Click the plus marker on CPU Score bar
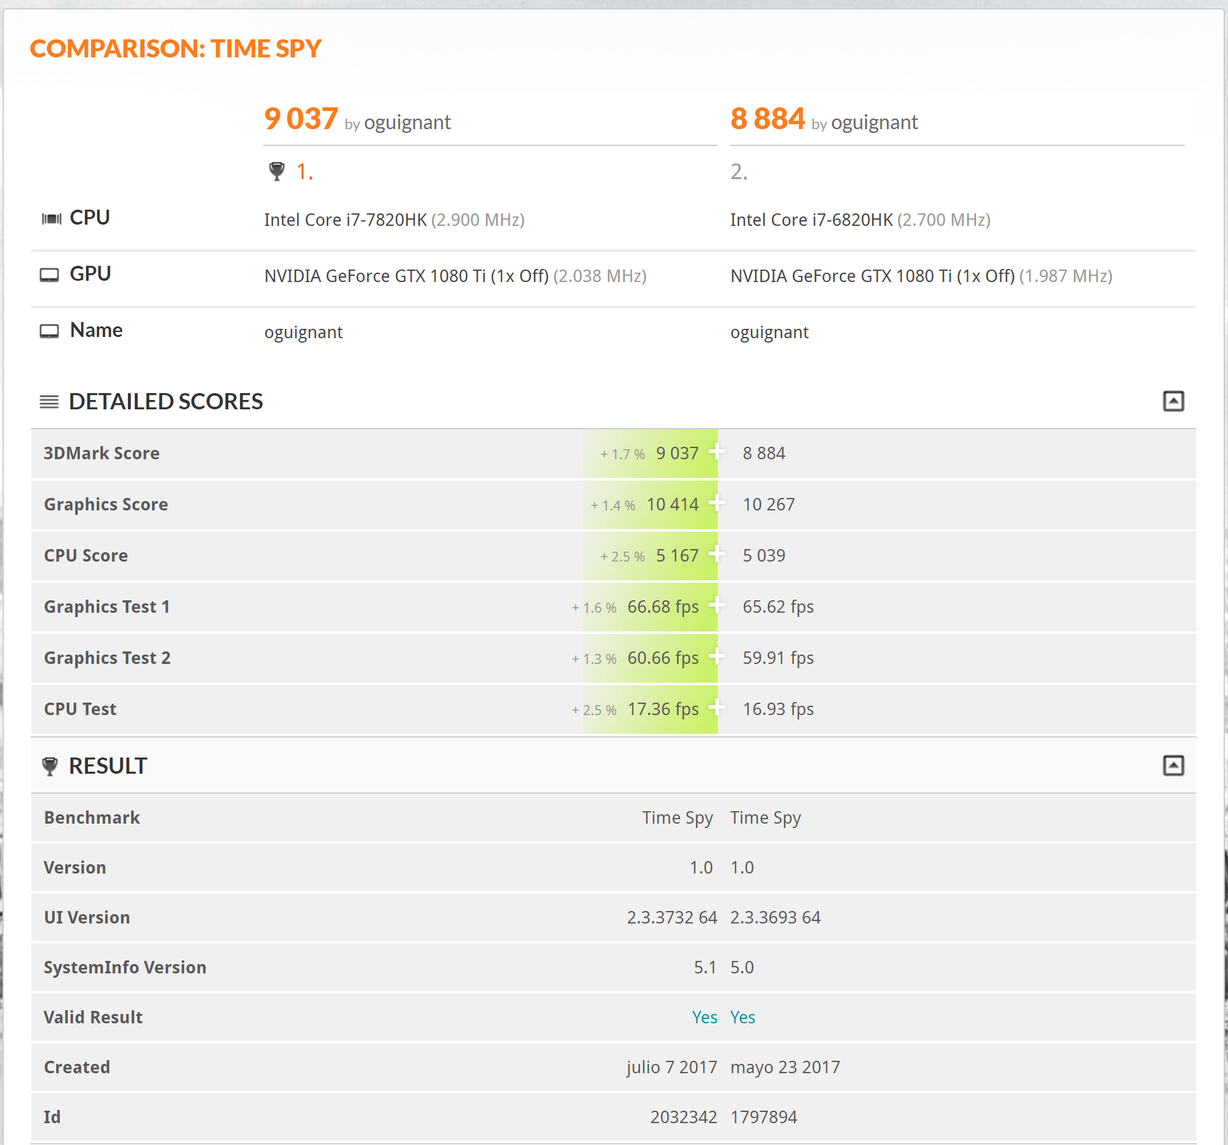 717,553
